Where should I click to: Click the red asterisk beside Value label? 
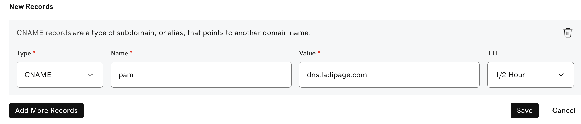(319, 53)
